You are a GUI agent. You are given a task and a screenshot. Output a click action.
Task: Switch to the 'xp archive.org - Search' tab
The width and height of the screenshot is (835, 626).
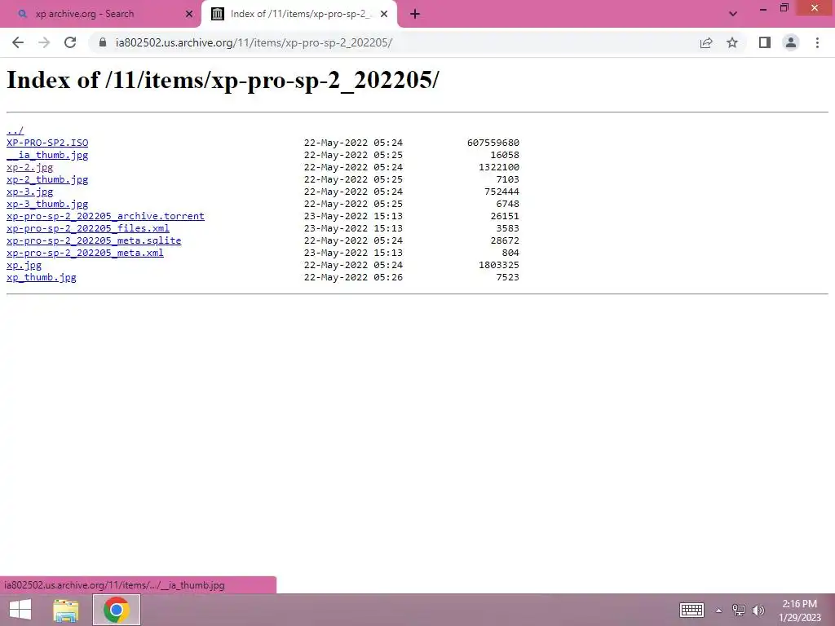pyautogui.click(x=100, y=15)
